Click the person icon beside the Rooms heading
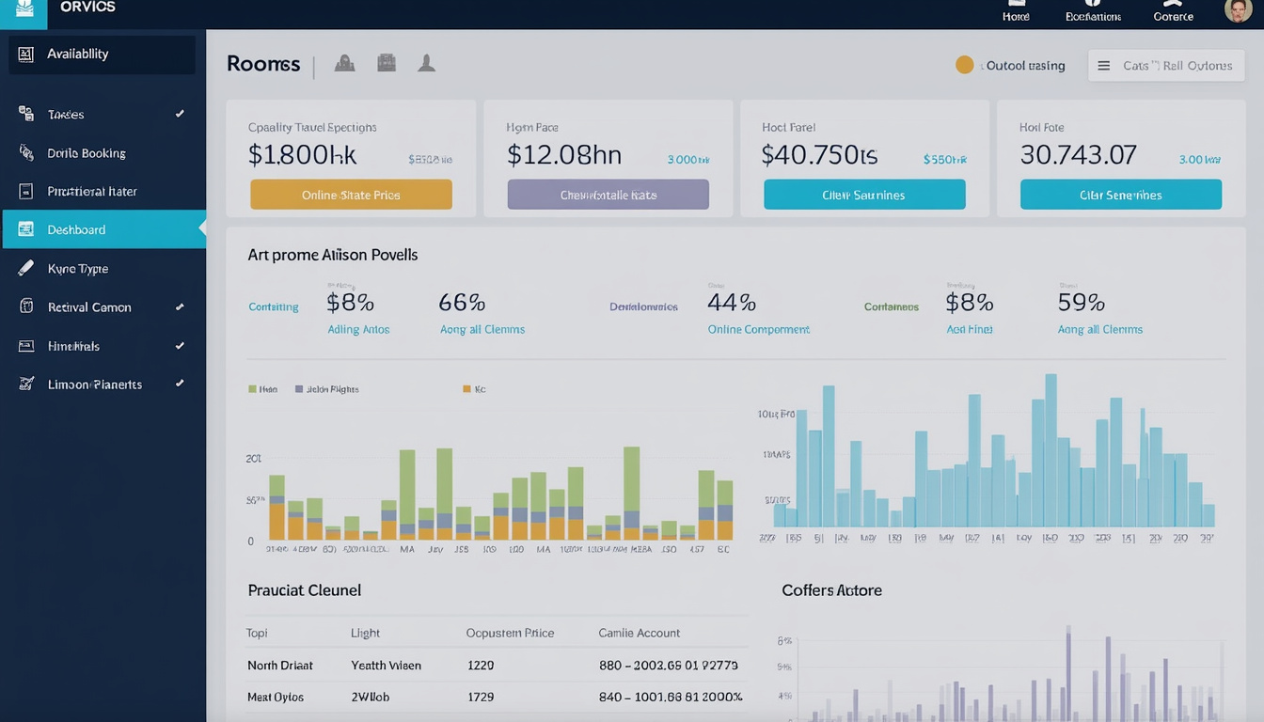1264x722 pixels. coord(426,63)
